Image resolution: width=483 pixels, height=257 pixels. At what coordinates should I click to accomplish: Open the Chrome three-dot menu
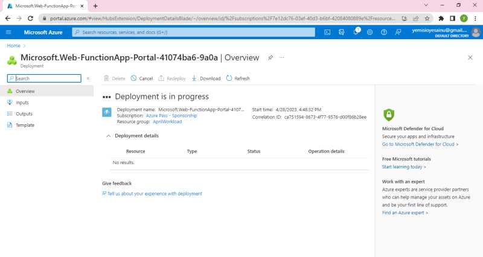pos(476,19)
